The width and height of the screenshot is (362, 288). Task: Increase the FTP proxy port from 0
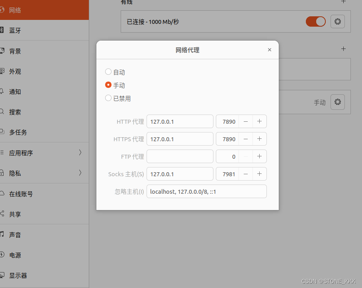[x=260, y=157]
